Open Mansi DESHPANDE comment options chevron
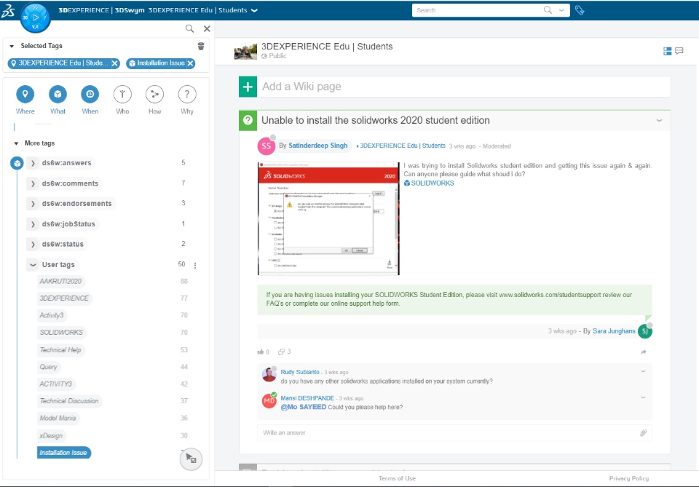The image size is (699, 487). point(643,397)
